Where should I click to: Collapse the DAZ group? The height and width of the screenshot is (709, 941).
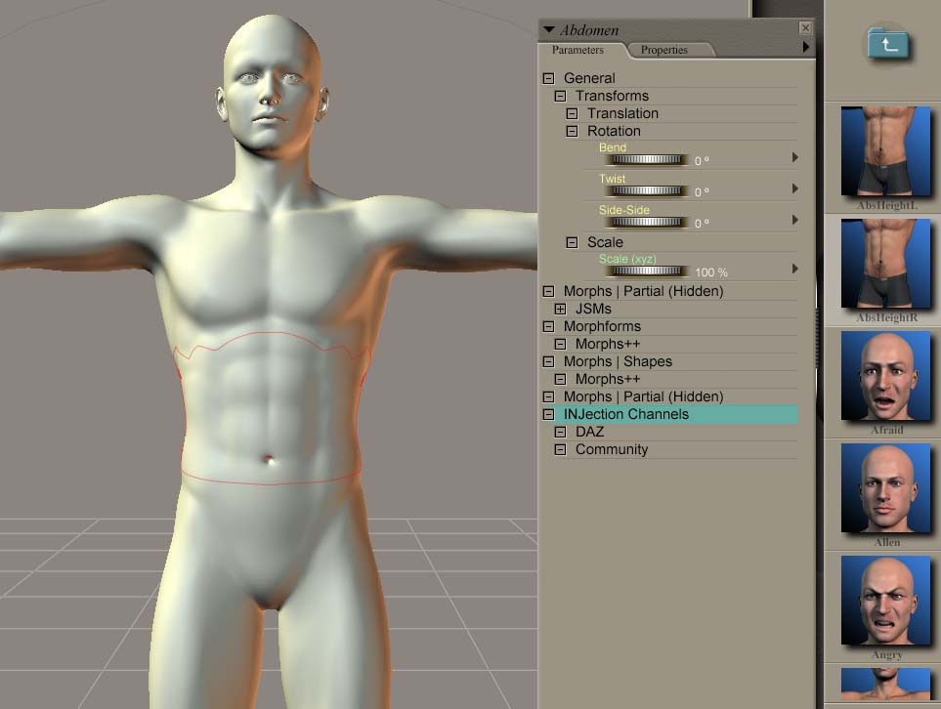tap(560, 432)
